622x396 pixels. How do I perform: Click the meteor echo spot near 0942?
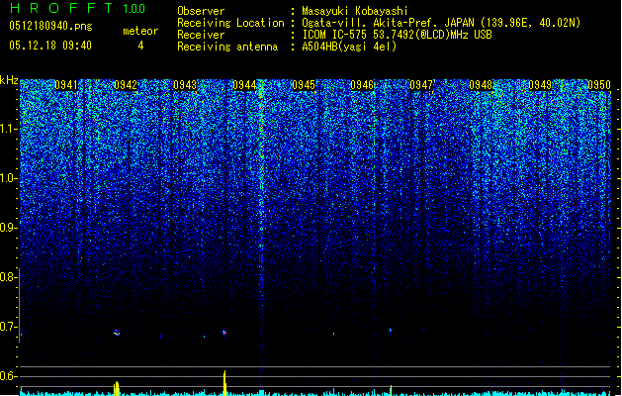click(x=117, y=333)
